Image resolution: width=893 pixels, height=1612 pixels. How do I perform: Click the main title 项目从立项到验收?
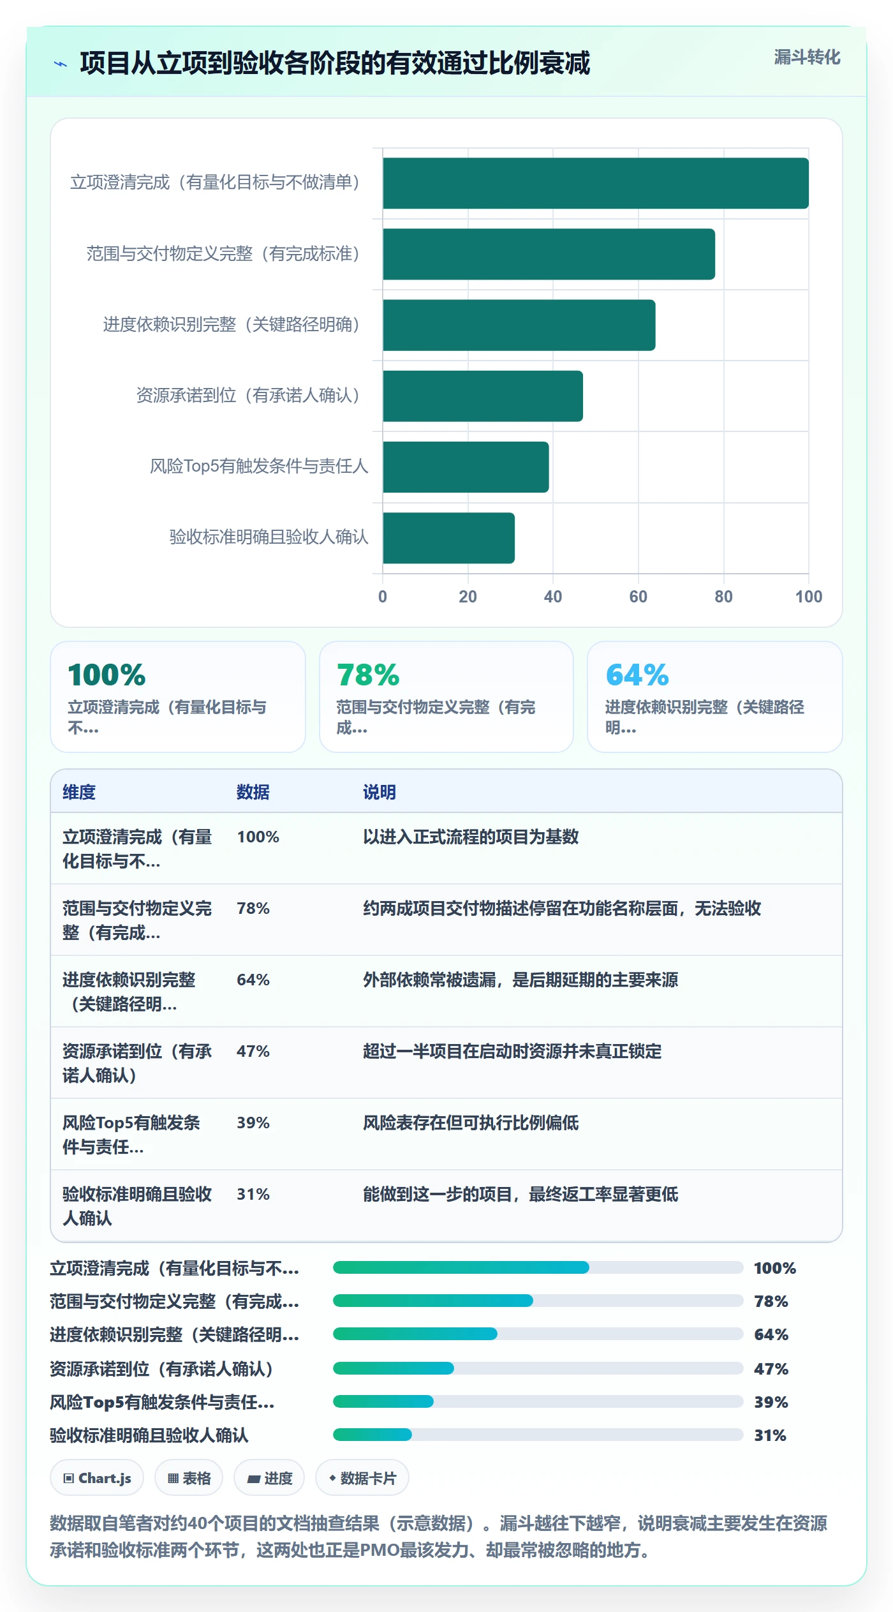tap(335, 63)
